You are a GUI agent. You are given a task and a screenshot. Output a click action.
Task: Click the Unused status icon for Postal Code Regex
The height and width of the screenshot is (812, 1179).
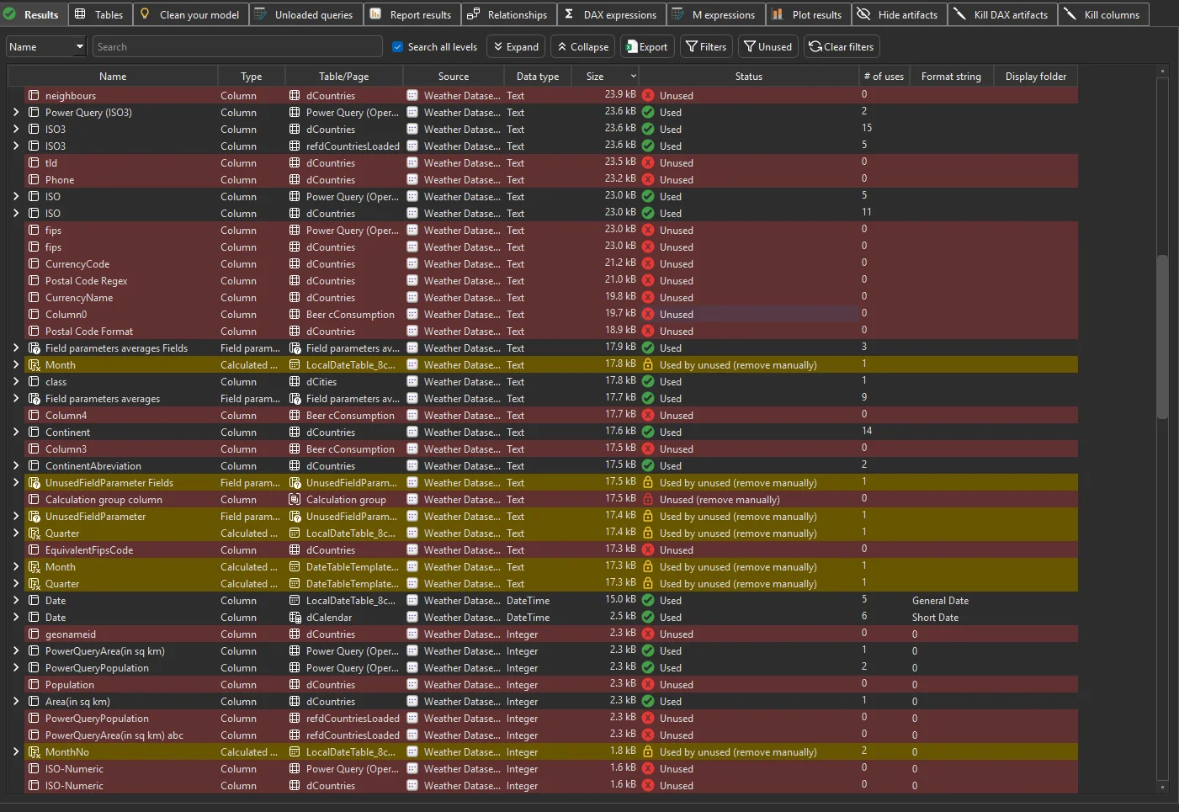tap(648, 280)
